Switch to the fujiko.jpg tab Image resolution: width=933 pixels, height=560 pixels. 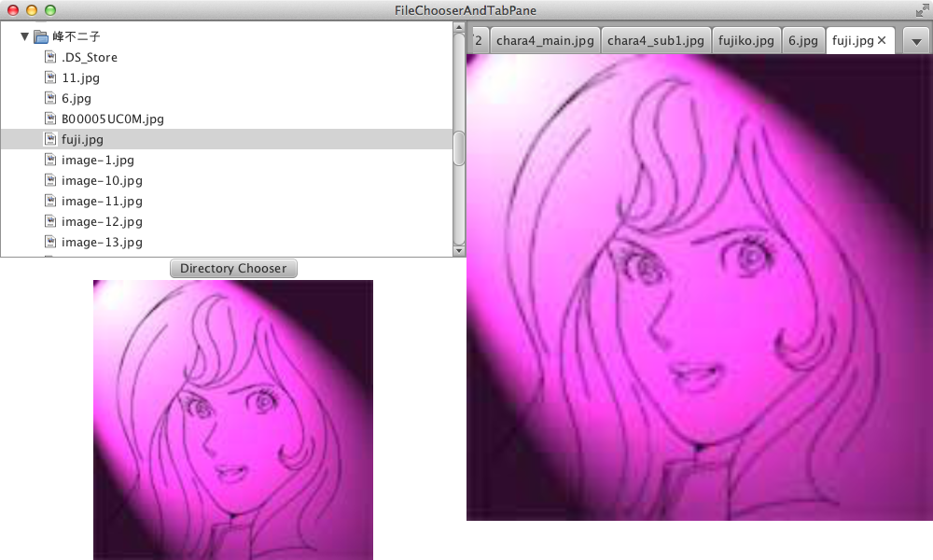pos(746,40)
